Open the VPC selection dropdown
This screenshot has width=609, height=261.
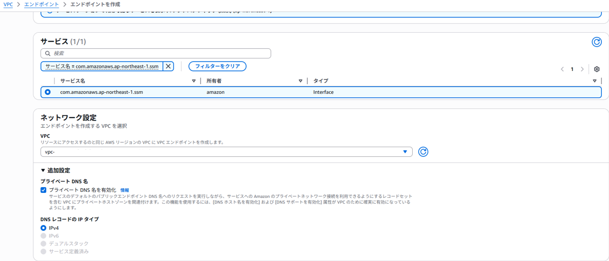click(x=227, y=152)
